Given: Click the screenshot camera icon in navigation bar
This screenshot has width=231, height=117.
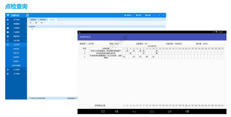Looking at the screenshot, I should (103, 111).
